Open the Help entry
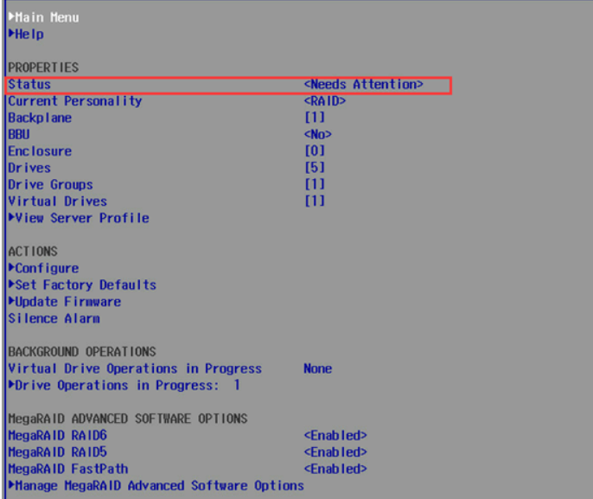The height and width of the screenshot is (499, 593). (x=29, y=35)
